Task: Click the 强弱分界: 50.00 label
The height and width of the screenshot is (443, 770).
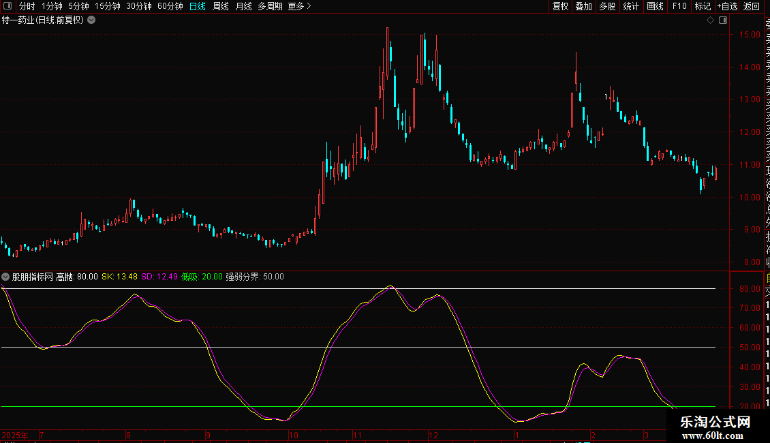Action: 255,277
